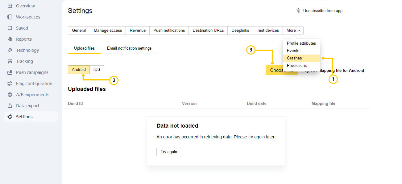
Task: Click the Technology wrench icon
Action: [x=10, y=50]
